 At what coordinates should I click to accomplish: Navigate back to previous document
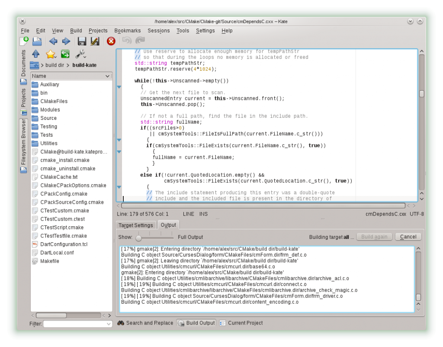pyautogui.click(x=52, y=41)
